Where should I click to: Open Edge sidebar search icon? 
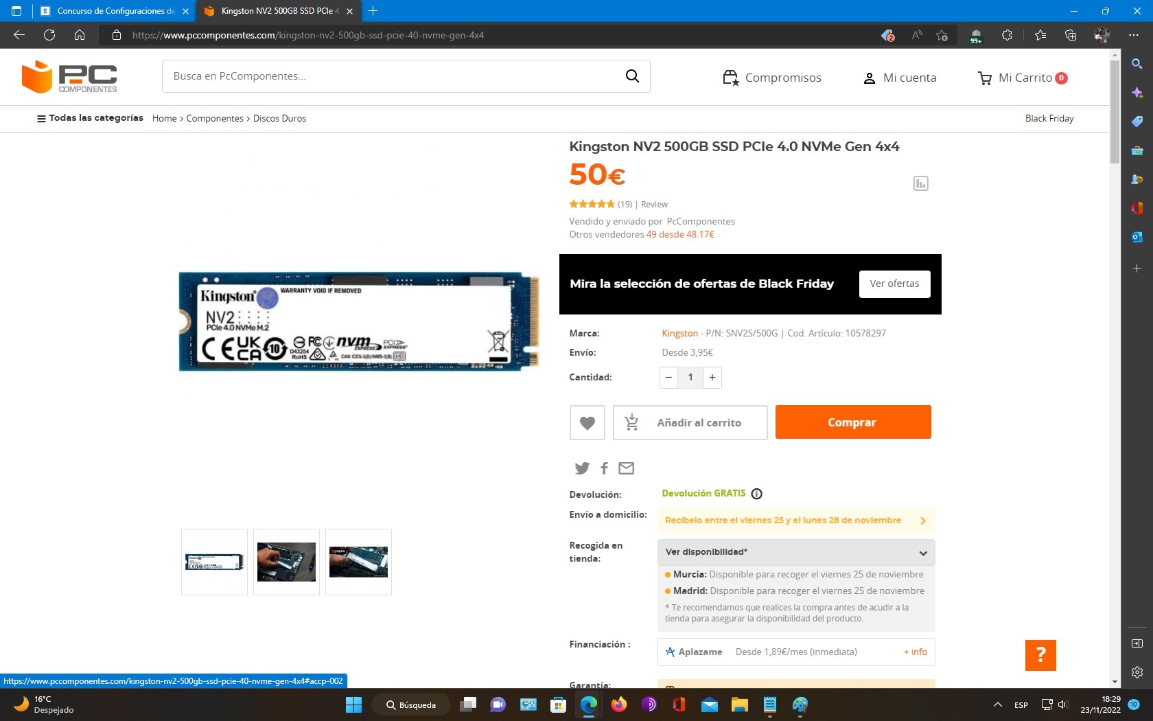1137,64
